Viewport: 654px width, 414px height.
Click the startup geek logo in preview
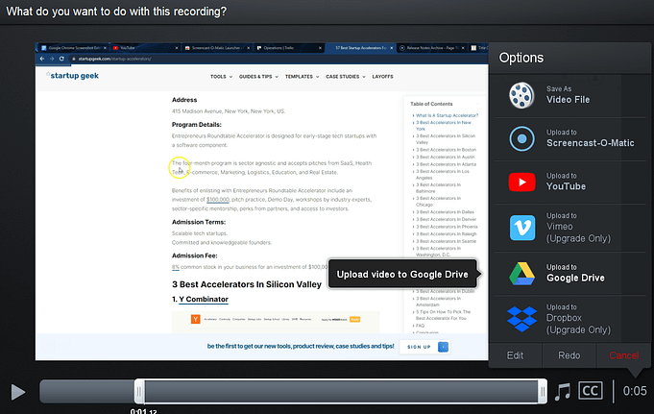pyautogui.click(x=72, y=76)
